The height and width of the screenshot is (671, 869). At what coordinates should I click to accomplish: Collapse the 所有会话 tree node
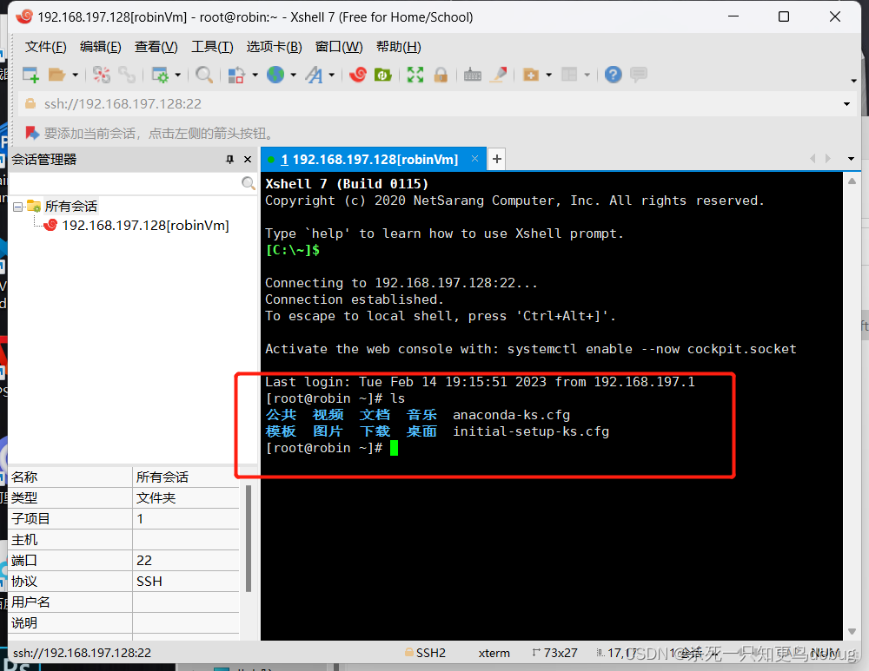pos(17,207)
